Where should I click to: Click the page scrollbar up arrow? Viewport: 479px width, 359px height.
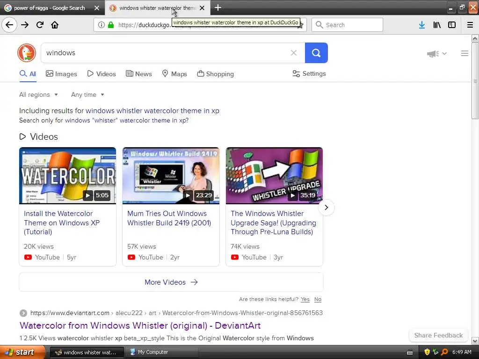tap(475, 38)
